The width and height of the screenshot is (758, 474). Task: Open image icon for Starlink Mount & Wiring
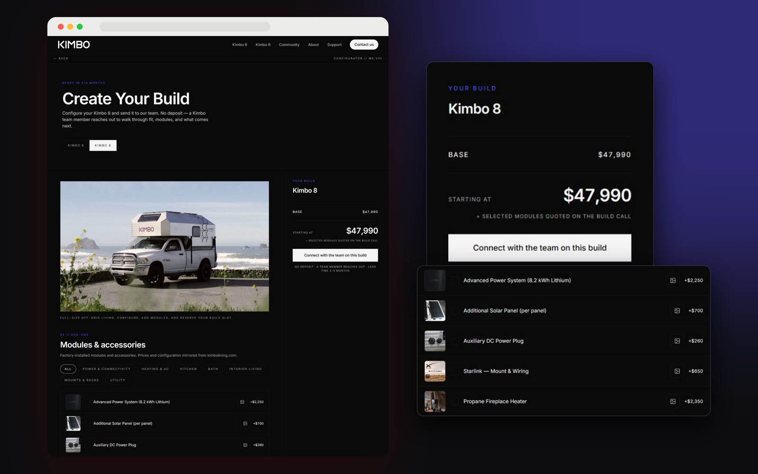coord(677,371)
